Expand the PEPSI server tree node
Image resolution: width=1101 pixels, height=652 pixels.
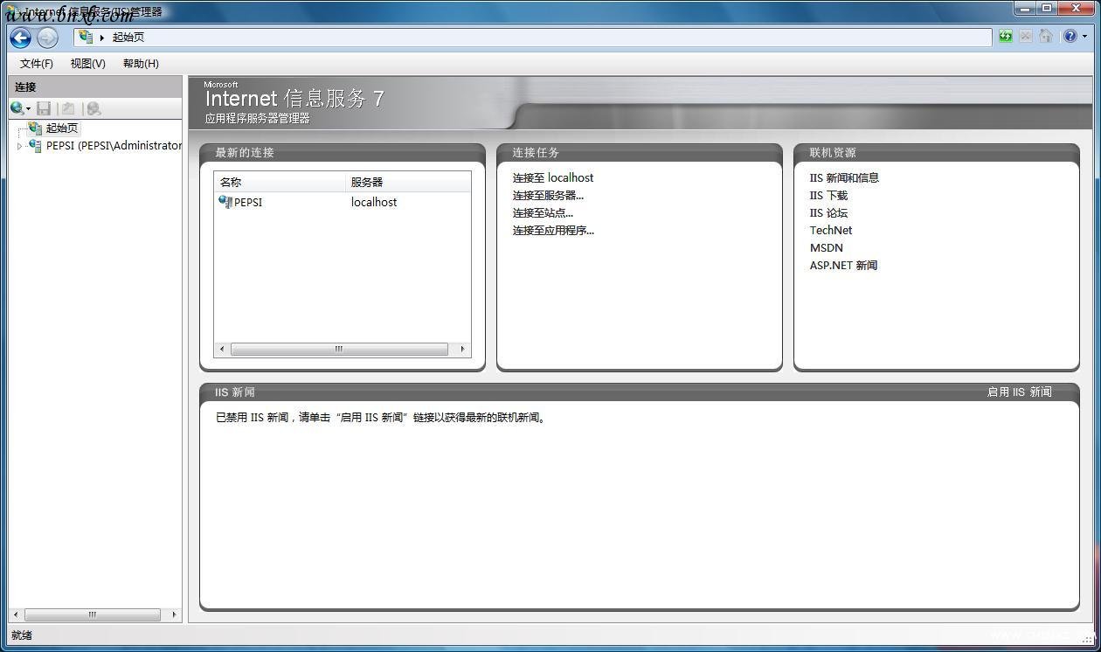19,145
